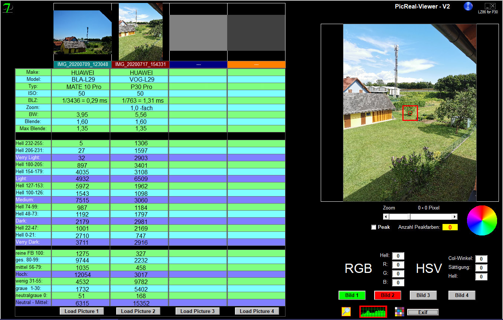Click the BLA-L29 model cell
The height and width of the screenshot is (320, 503).
pyautogui.click(x=81, y=80)
